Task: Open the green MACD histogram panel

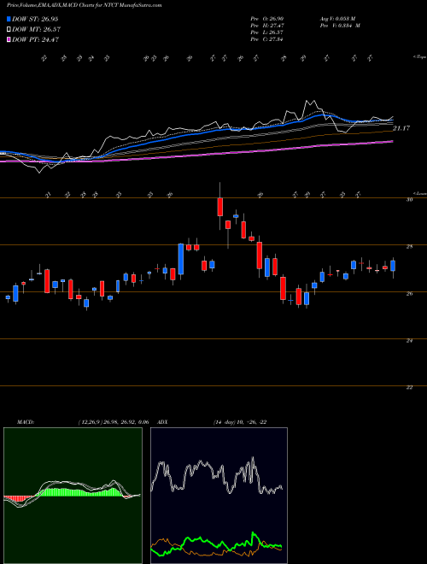Action: coord(73,496)
